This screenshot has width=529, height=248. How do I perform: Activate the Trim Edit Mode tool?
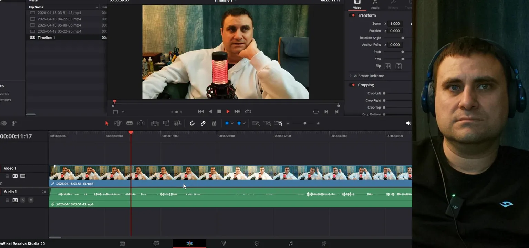118,123
